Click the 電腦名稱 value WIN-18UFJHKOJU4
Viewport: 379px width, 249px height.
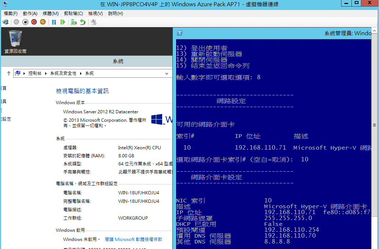(139, 193)
